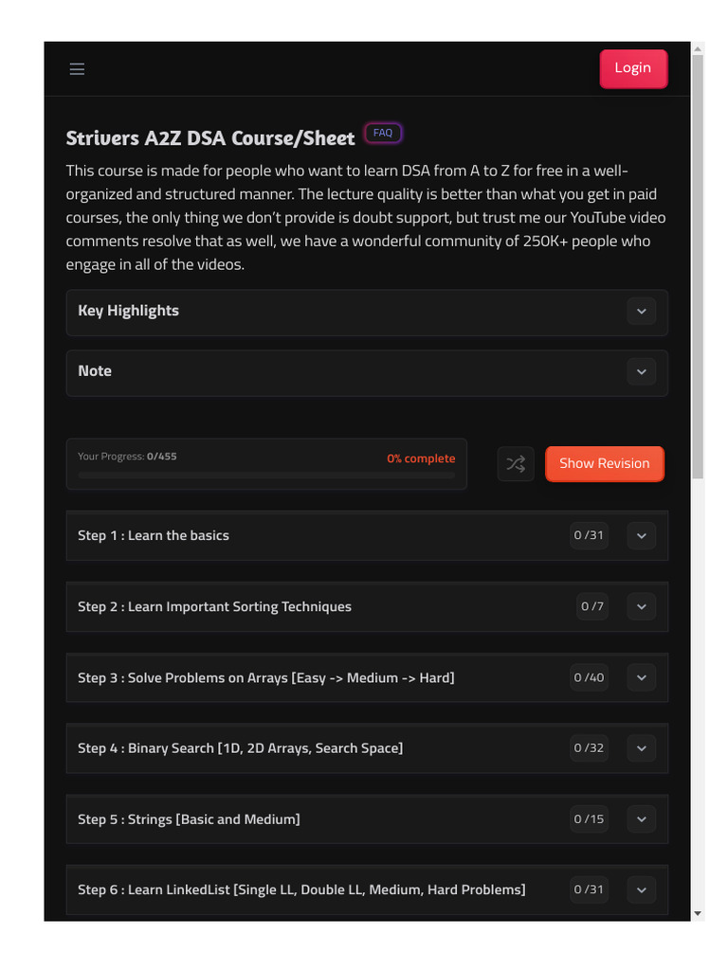This screenshot has height=970, width=728.
Task: Open the hamburger navigation menu
Action: (x=77, y=69)
